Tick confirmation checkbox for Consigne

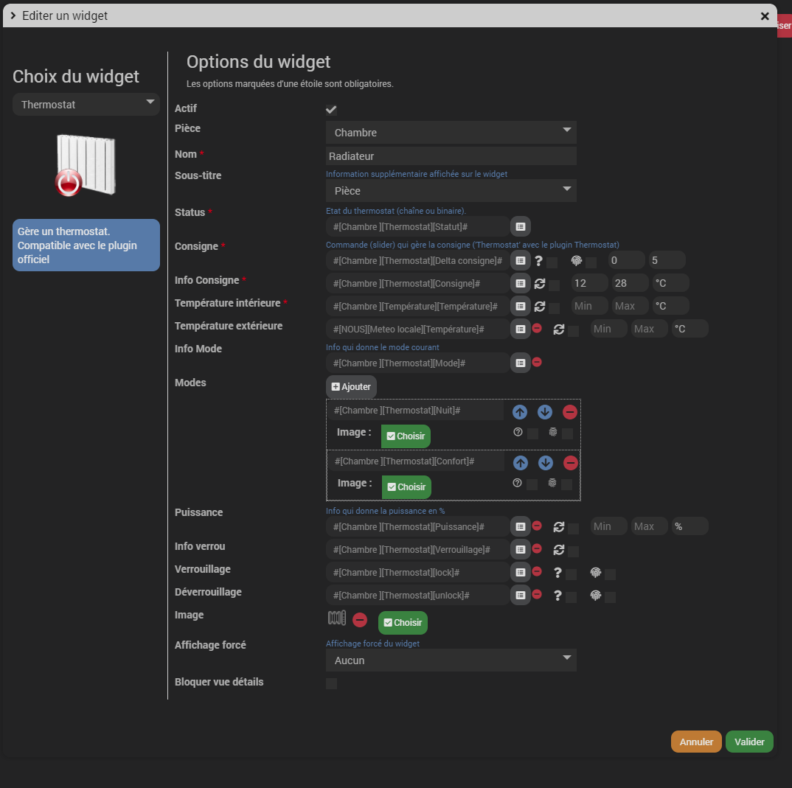coord(552,262)
